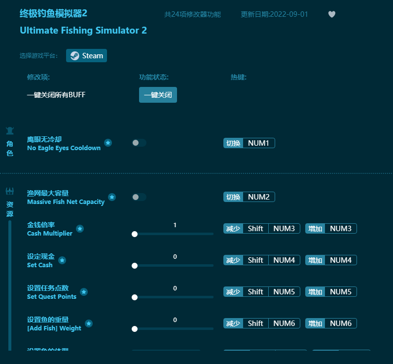Click 减少 Shift NUM3 hotkey for Cash Multiplier
Image resolution: width=393 pixels, height=364 pixels.
point(262,229)
